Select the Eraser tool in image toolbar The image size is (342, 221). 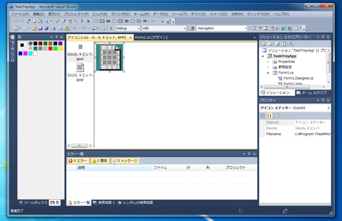pos(34,21)
